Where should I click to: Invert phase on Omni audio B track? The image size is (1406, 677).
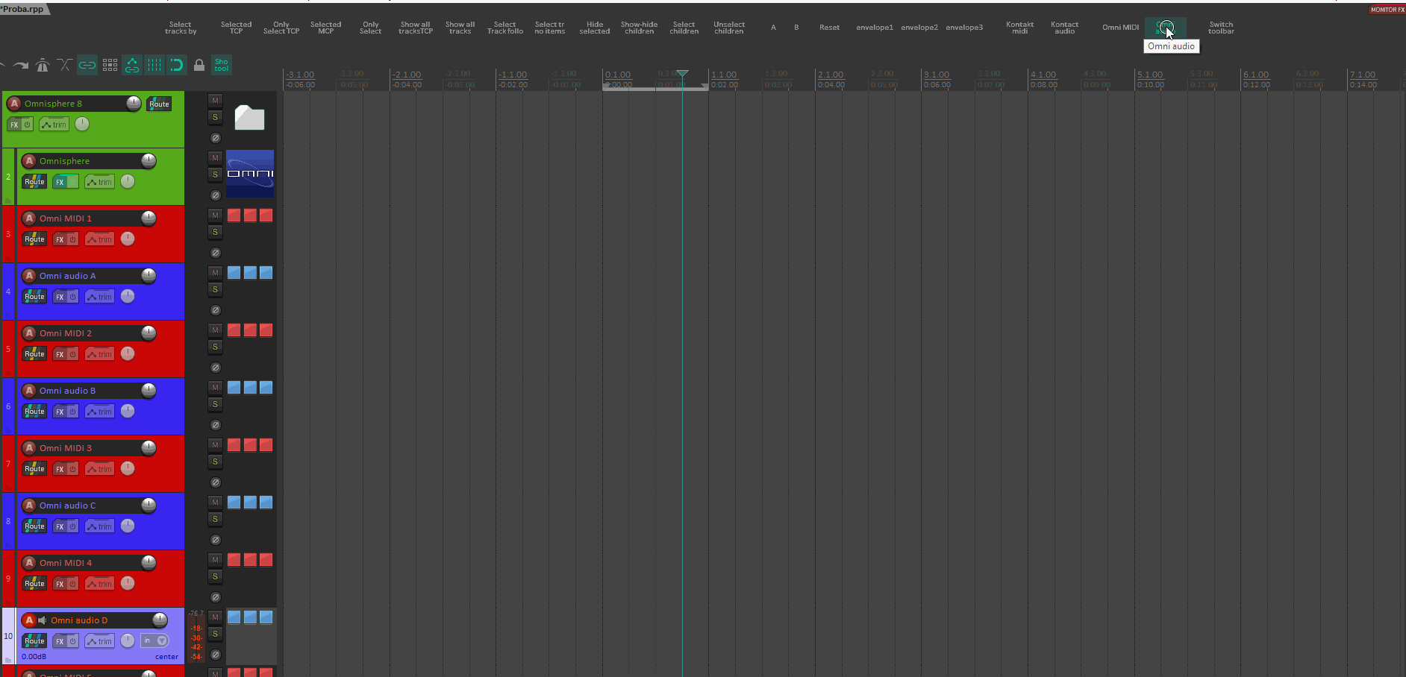[x=216, y=425]
